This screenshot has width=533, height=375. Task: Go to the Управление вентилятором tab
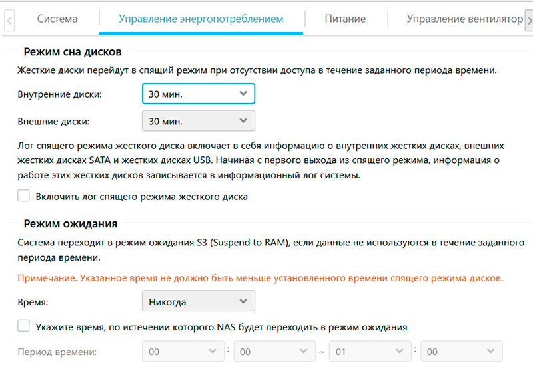(464, 19)
